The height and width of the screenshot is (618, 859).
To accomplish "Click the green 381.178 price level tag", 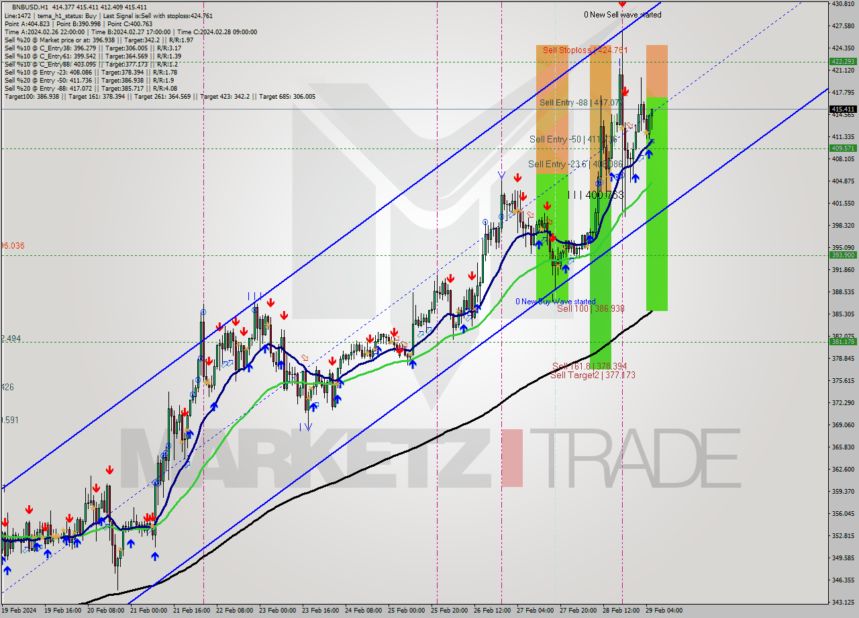I will pos(843,341).
